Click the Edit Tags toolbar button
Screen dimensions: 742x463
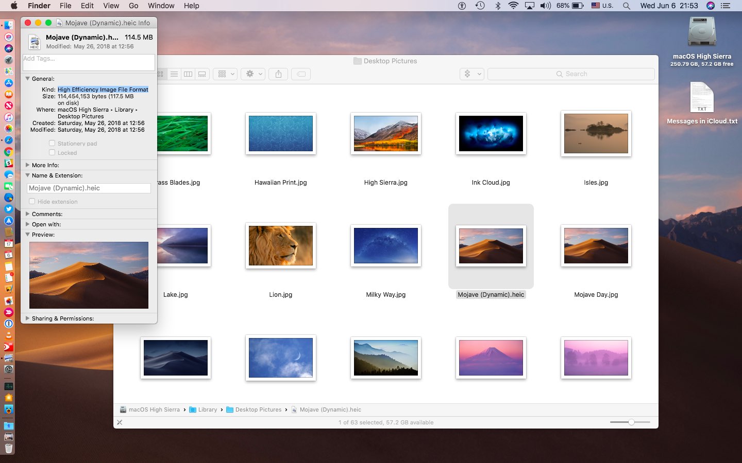click(301, 74)
